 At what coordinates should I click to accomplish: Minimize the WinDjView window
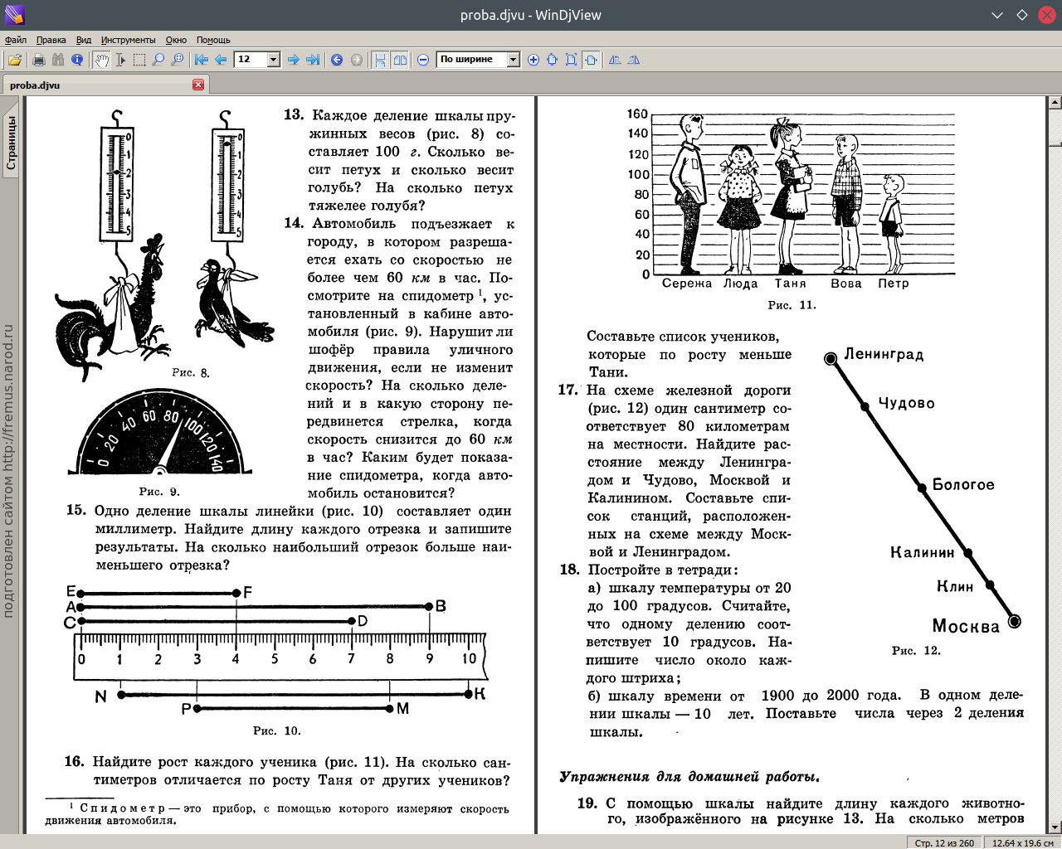pos(997,15)
